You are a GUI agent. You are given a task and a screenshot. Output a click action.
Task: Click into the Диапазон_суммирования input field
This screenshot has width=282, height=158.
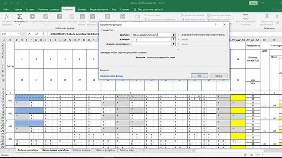click(152, 44)
